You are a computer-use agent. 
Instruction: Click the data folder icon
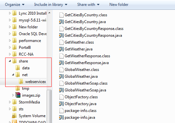[18, 68]
